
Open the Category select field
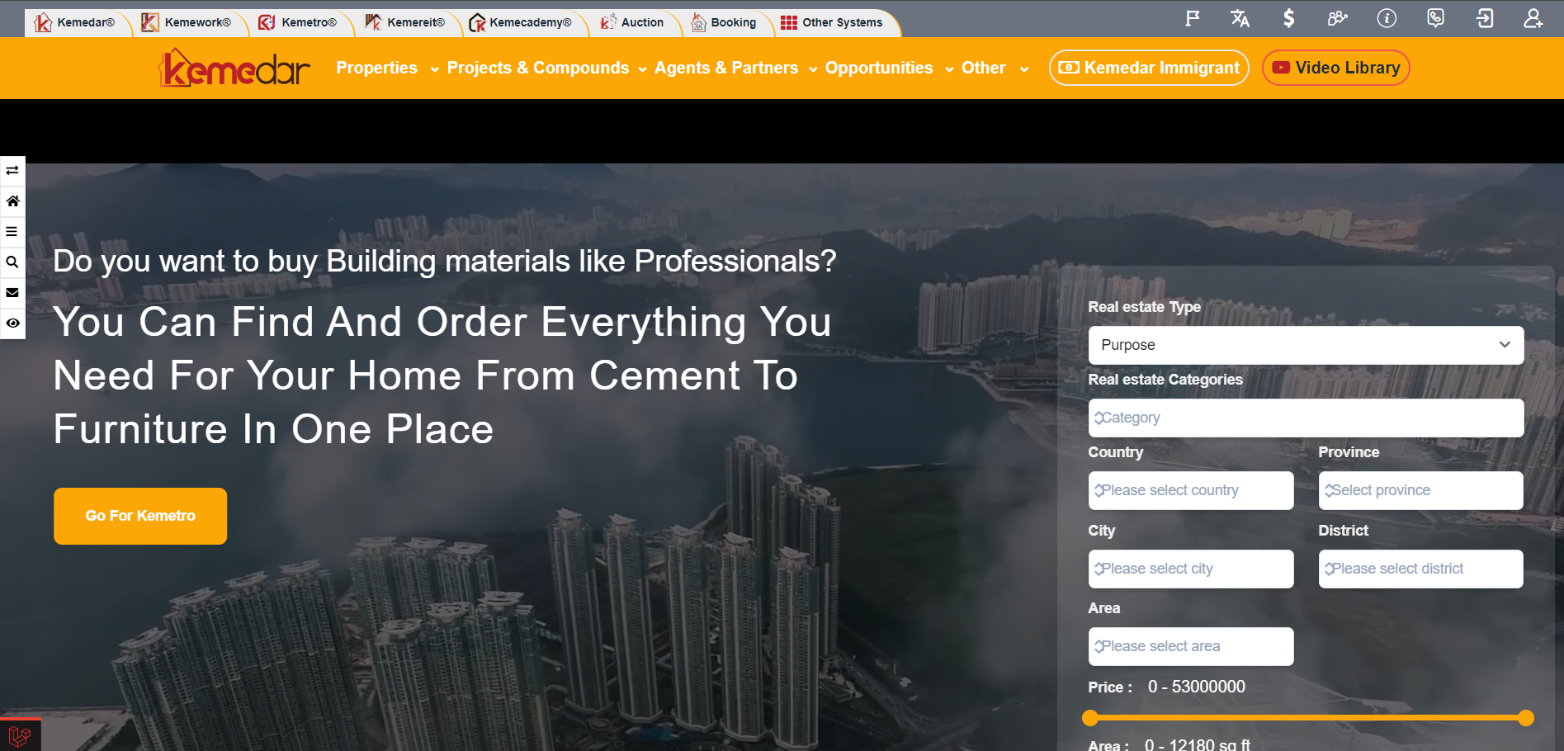pyautogui.click(x=1306, y=418)
